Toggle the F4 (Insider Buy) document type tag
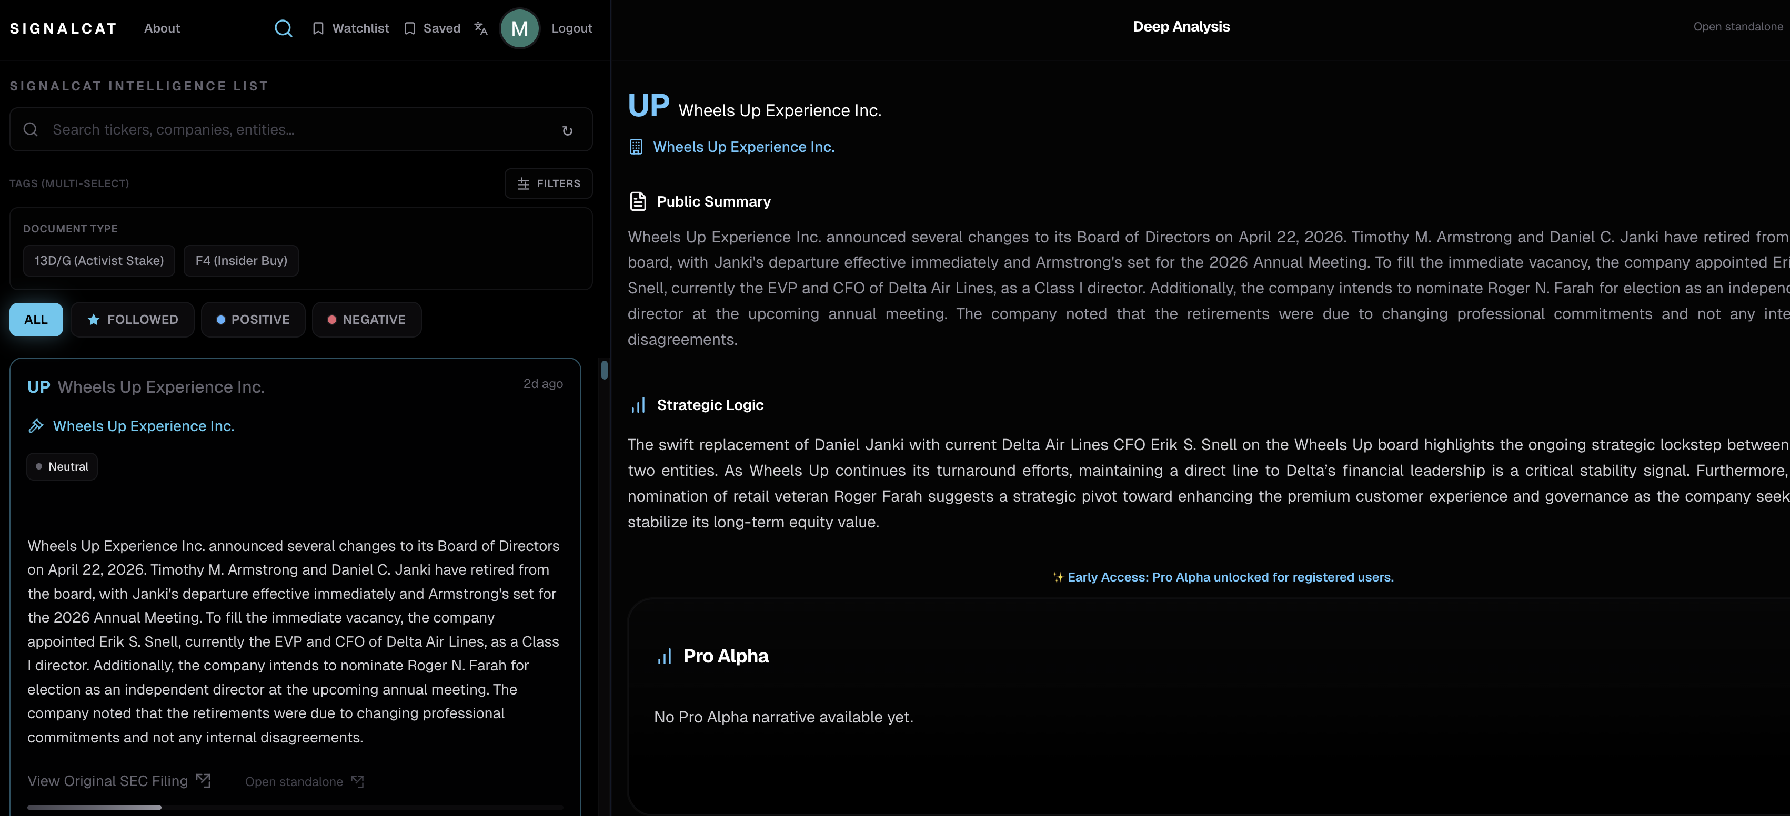 pyautogui.click(x=241, y=260)
